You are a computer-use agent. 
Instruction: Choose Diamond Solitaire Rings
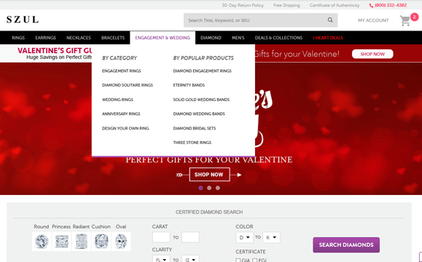128,85
